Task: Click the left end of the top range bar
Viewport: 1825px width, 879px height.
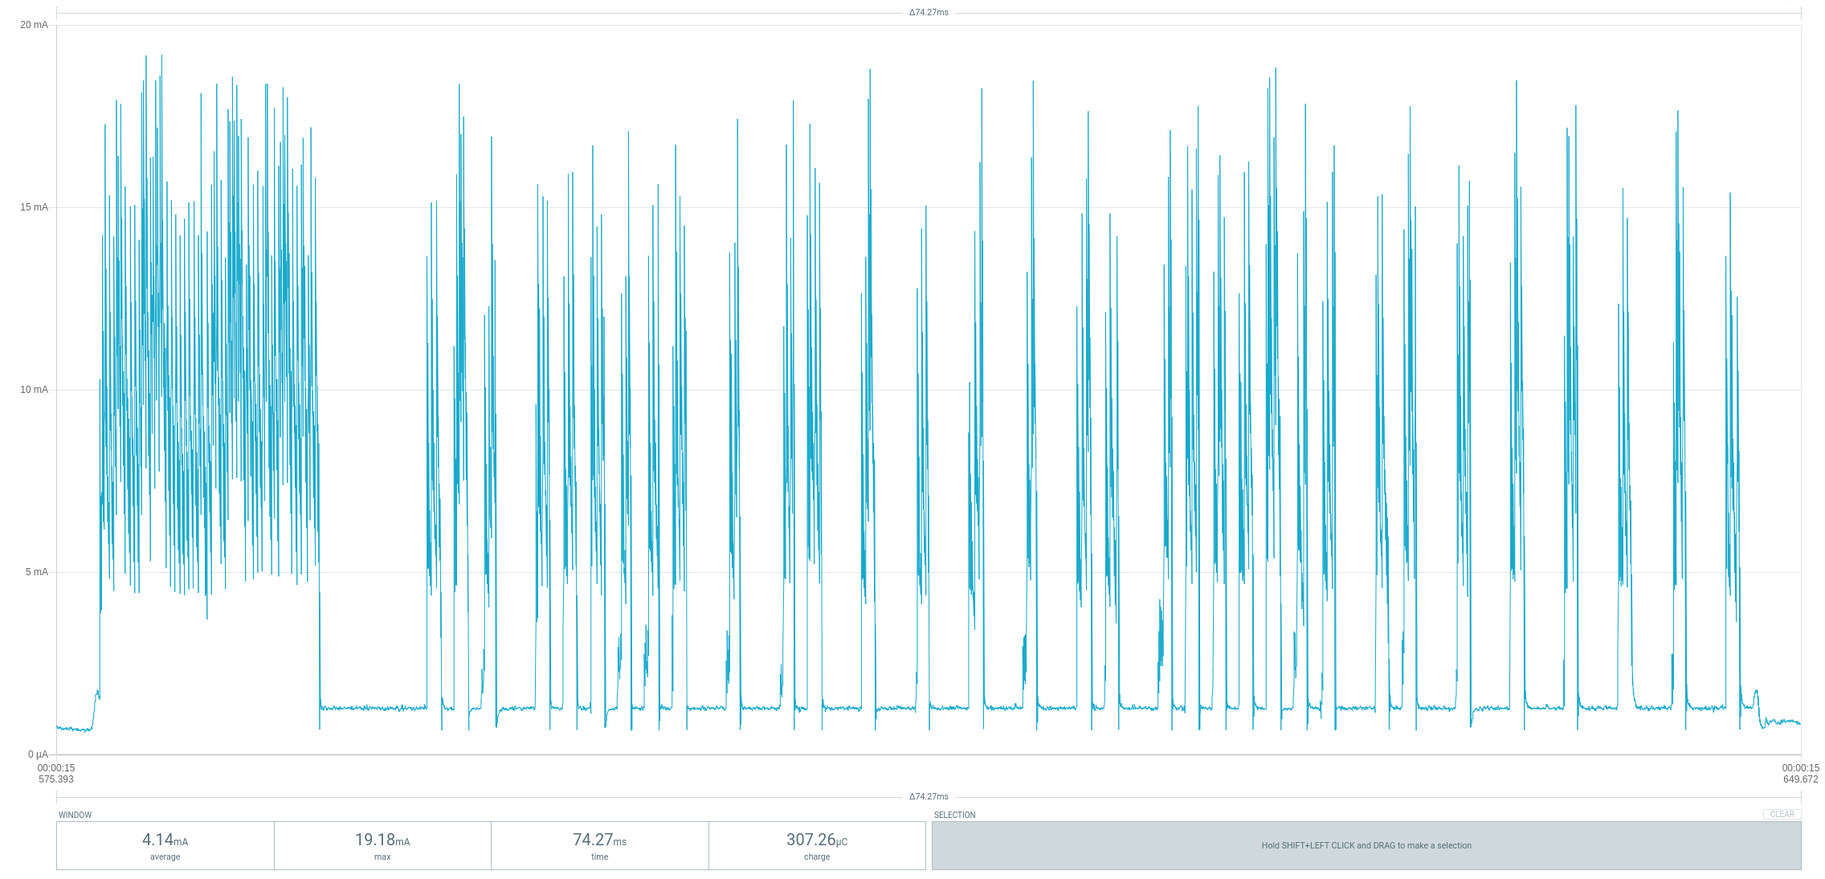Action: tap(58, 13)
